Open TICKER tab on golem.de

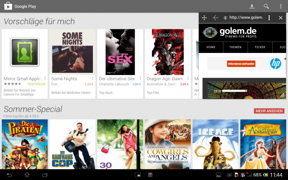tap(260, 47)
